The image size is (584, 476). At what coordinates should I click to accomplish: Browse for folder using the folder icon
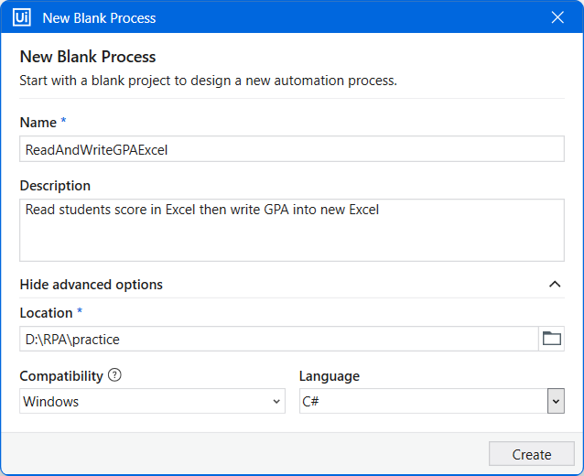click(552, 339)
